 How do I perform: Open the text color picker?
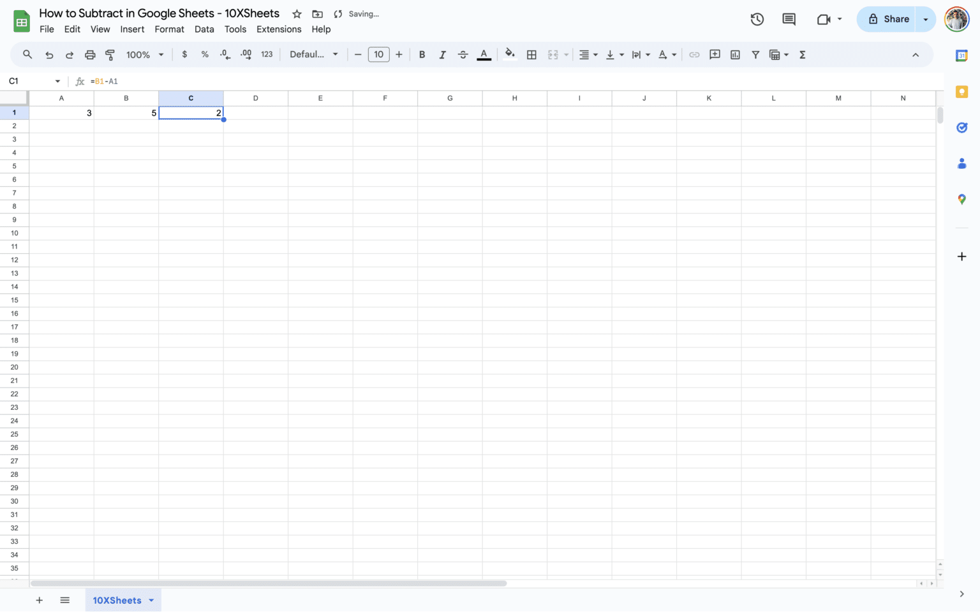pyautogui.click(x=484, y=54)
